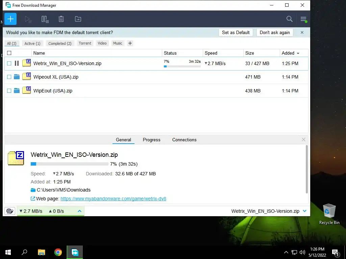Screen dimensions: 346x259
Task: Click Don't ask again button
Action: point(275,32)
